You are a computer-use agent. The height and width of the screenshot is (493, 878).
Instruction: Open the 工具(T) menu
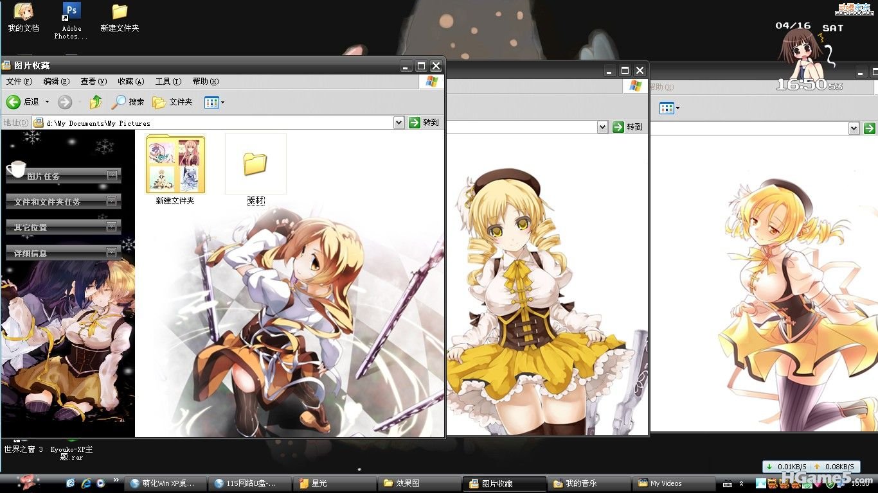coord(168,82)
